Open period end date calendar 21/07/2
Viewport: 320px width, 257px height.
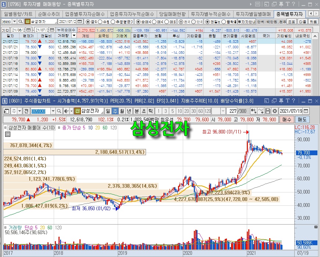[52, 30]
